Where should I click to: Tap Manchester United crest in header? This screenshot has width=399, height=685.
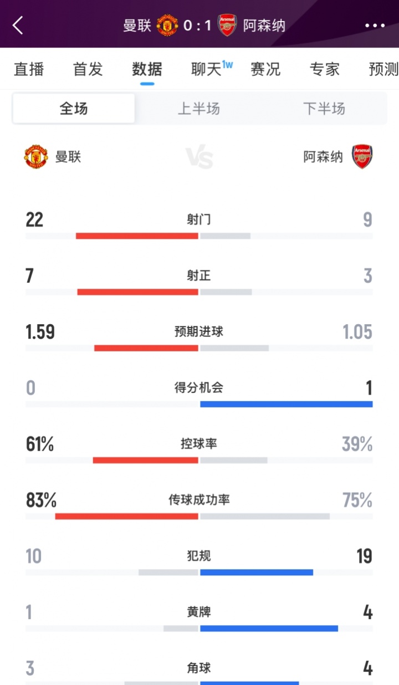coord(167,25)
